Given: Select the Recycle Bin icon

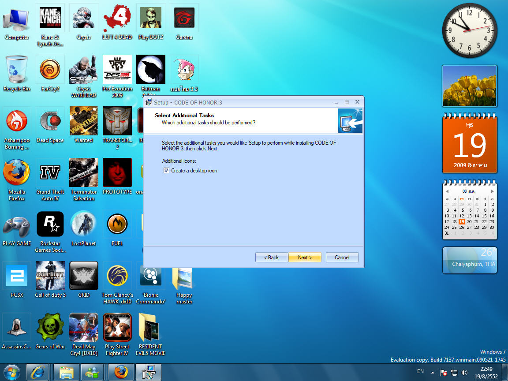Looking at the screenshot, I should 17,74.
